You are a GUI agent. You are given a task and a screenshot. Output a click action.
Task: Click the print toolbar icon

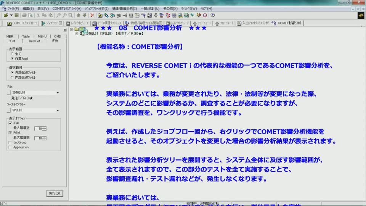point(24,15)
